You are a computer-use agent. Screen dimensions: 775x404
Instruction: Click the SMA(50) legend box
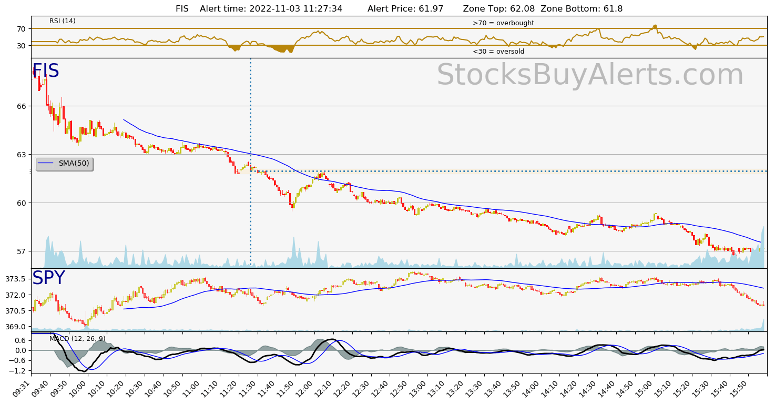tap(64, 164)
